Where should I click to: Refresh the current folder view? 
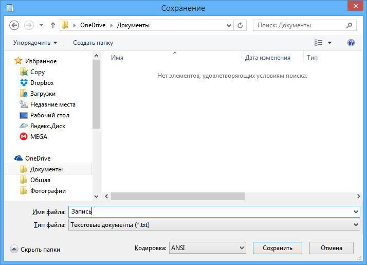(x=240, y=25)
